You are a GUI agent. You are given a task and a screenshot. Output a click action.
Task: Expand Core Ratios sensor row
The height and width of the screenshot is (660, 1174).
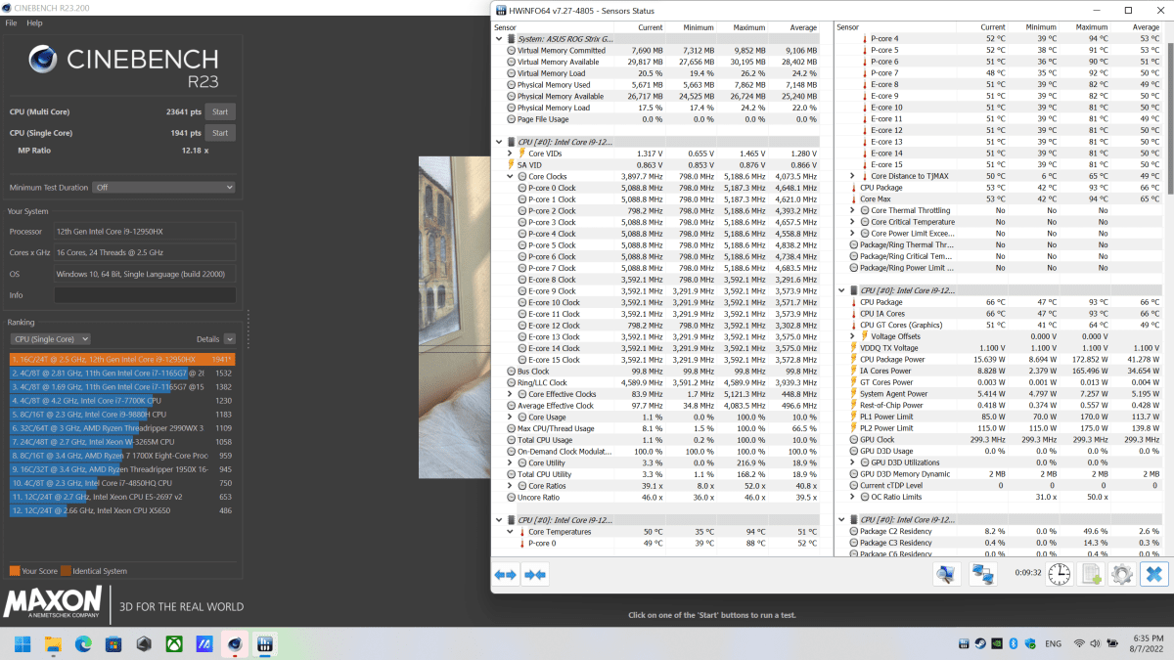point(510,486)
